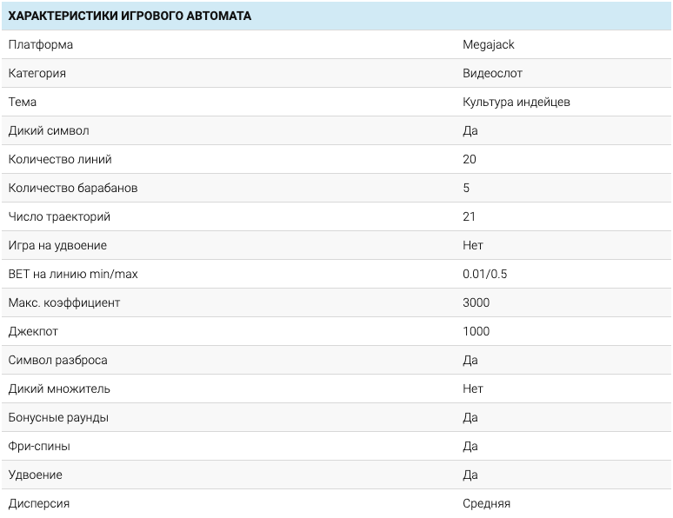Click the 'Количество линий' label
Screen dimensions: 673x518
60,159
